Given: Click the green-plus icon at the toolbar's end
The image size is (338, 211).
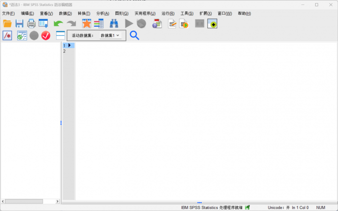Looking at the screenshot, I should (x=212, y=23).
